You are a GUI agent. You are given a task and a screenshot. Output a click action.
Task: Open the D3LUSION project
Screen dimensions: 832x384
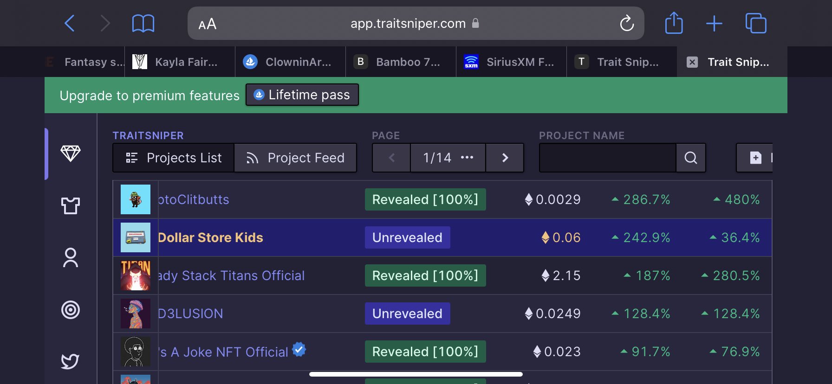click(190, 314)
